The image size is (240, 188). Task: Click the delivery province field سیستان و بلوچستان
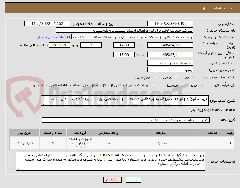(x=170, y=63)
